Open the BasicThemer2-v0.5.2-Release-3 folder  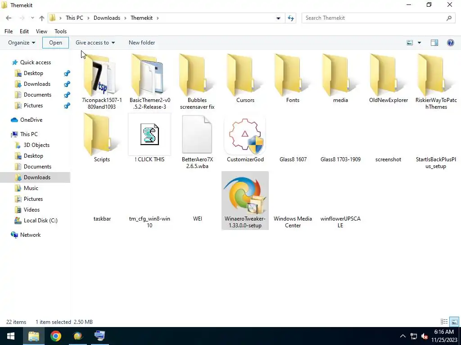[149, 82]
